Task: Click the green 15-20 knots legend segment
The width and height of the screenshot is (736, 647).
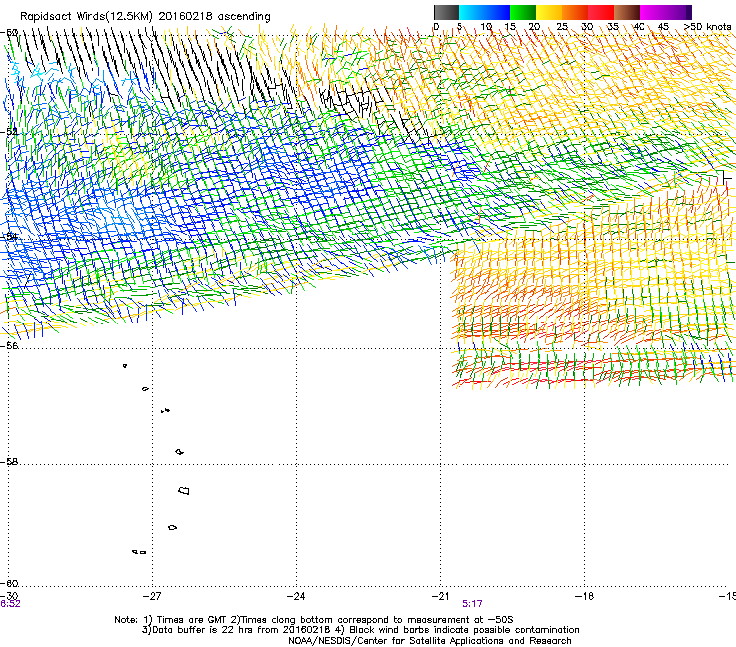Action: click(523, 12)
